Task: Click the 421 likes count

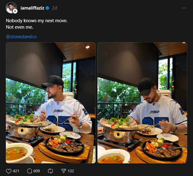Action: (x=16, y=171)
